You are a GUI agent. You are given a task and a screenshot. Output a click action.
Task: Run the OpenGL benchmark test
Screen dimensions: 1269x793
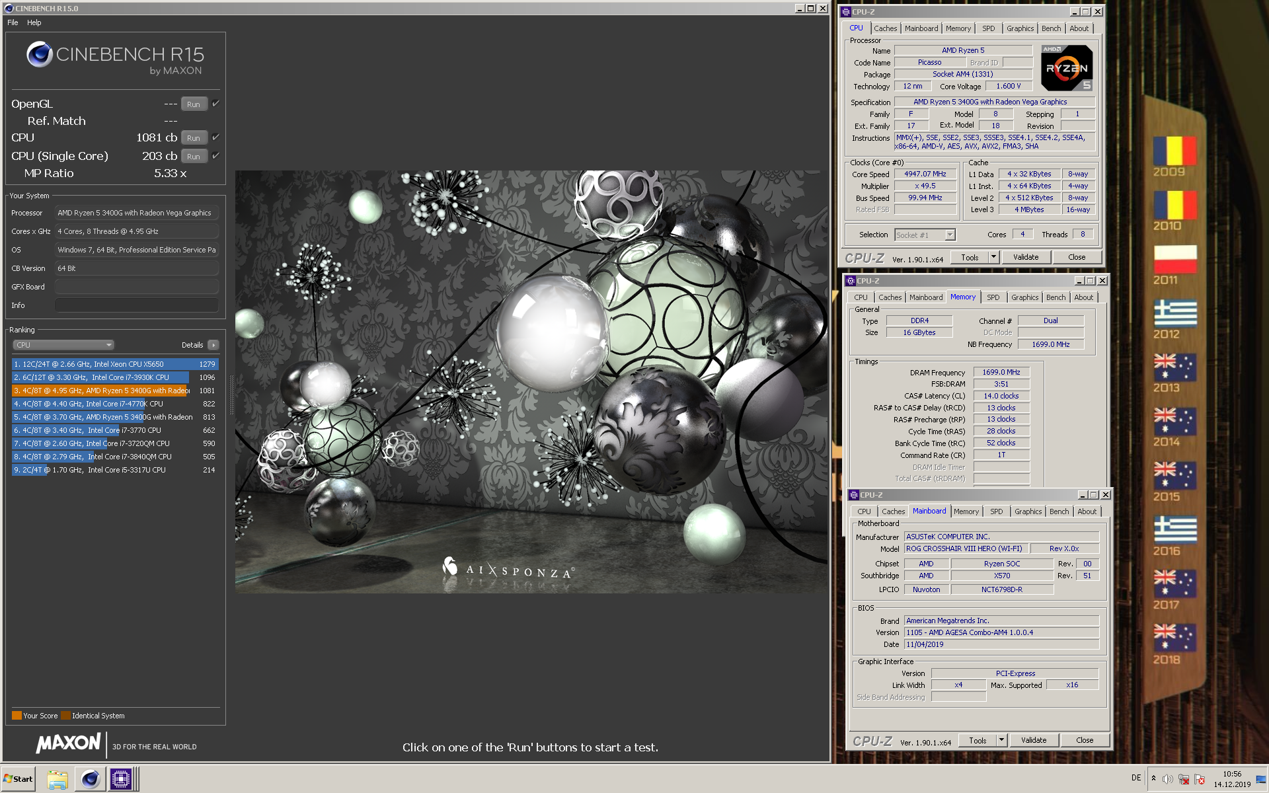[194, 104]
